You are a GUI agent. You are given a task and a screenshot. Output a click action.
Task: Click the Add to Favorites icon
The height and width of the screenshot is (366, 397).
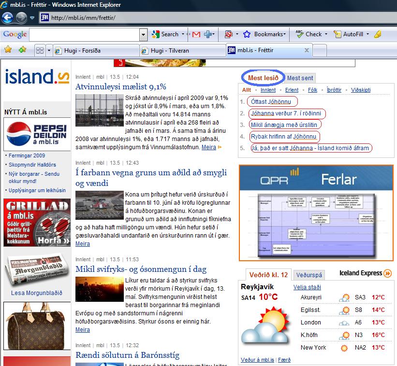pyautogui.click(x=22, y=50)
